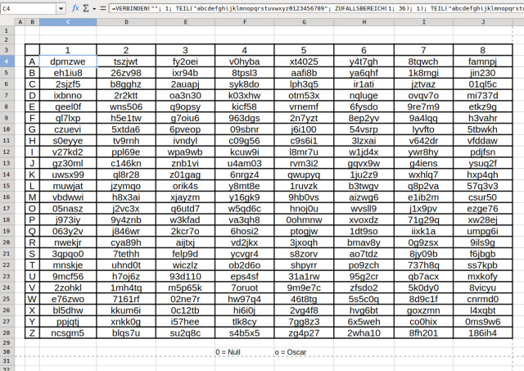Click the Sum (Σ) icon
This screenshot has height=371, width=524.
(x=88, y=8)
